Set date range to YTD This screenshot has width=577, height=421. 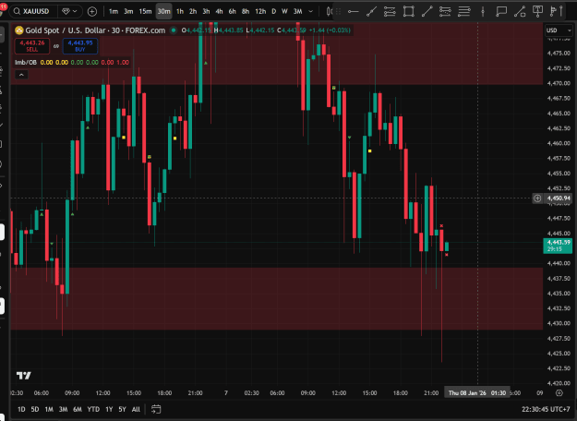tap(93, 409)
